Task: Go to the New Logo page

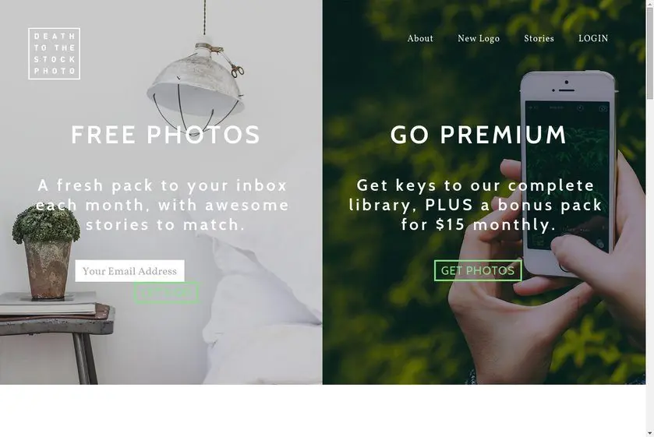Action: (479, 38)
